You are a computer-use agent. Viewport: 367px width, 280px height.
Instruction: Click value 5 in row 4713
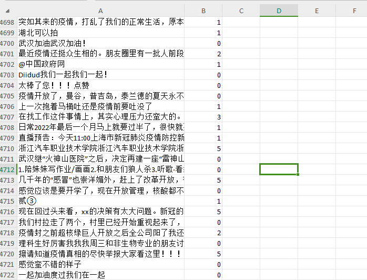pos(203,180)
